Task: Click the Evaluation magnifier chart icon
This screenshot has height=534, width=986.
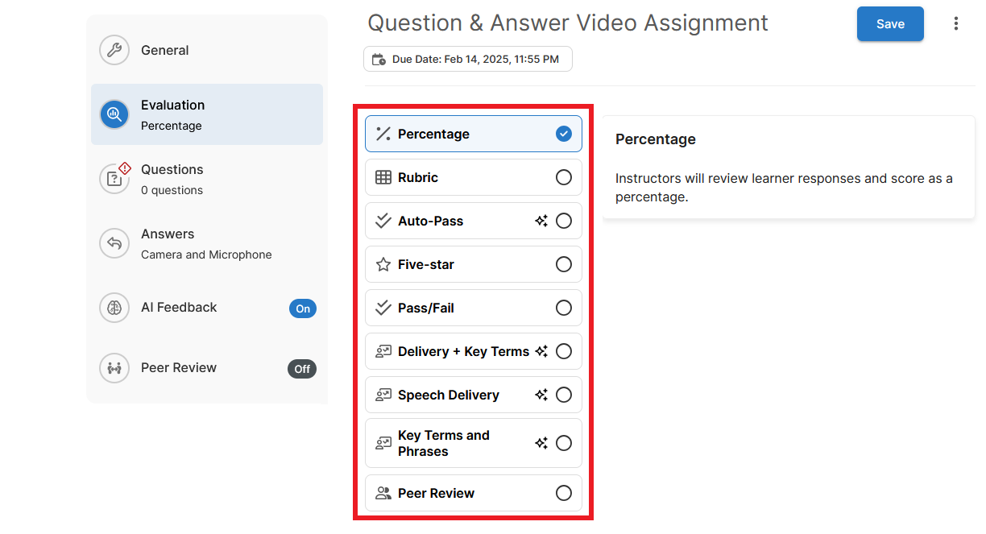Action: (x=114, y=114)
